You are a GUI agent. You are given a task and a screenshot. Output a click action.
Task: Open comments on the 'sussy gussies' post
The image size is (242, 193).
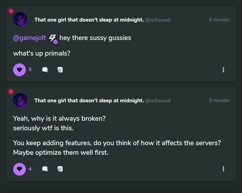click(x=45, y=70)
